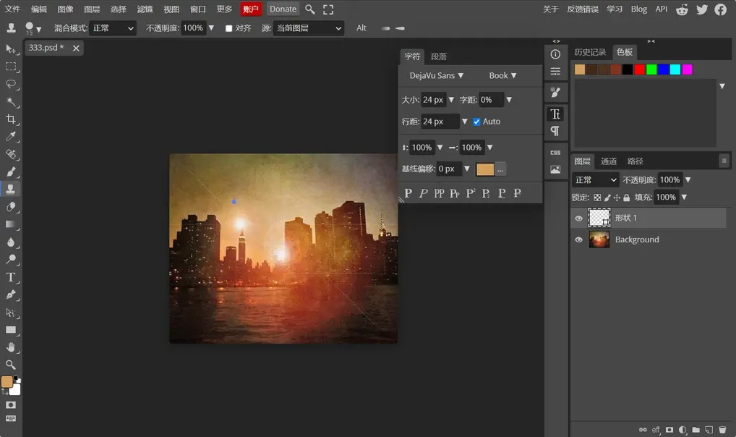736x437 pixels.
Task: Select the Rectangle shape tool
Action: point(10,330)
